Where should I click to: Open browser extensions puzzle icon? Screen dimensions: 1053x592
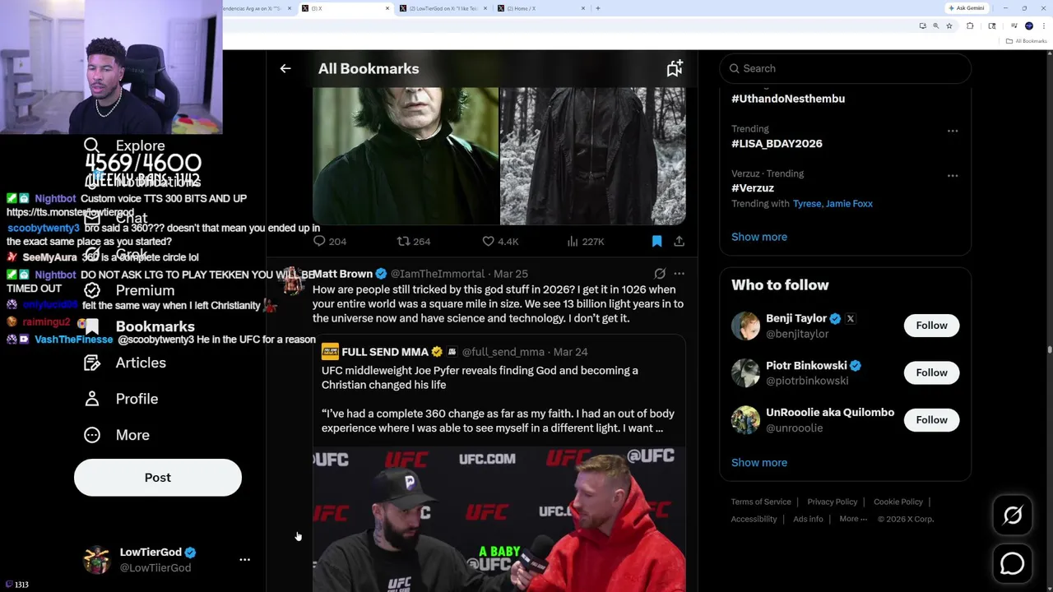click(x=970, y=26)
